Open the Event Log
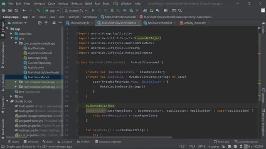 [222, 142]
